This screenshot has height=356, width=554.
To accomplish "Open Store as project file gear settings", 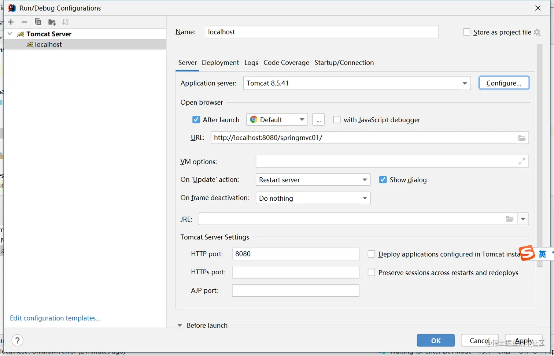I will (x=537, y=32).
